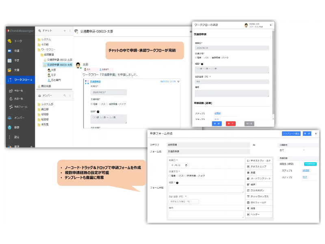Toggle バス checkbox in the chat message form
This screenshot has width=325, height=244.
click(x=99, y=104)
